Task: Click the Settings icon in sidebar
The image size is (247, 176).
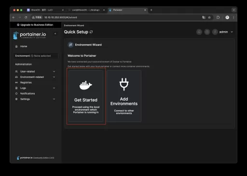Action: tap(16, 99)
